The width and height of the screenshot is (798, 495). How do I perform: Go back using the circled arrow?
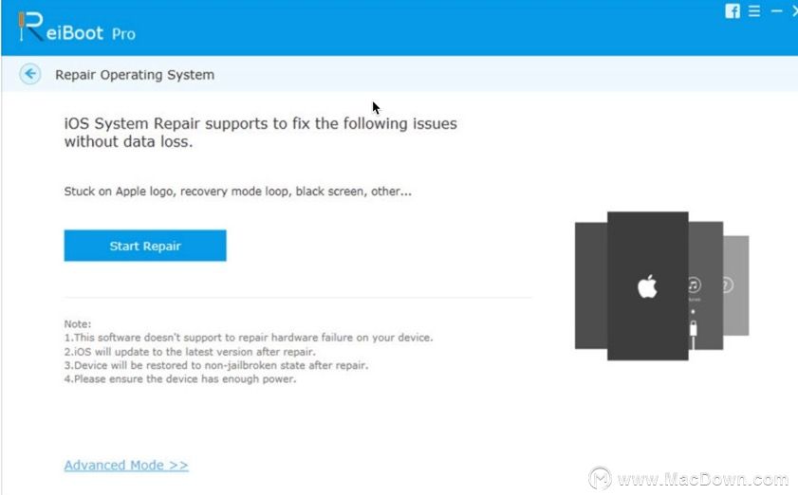point(30,74)
